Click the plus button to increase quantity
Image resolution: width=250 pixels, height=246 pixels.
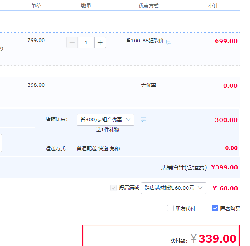tap(100, 42)
